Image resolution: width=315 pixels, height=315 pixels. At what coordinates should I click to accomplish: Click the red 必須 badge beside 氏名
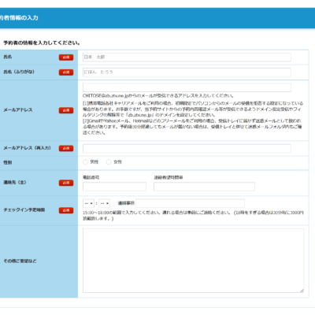click(66, 57)
